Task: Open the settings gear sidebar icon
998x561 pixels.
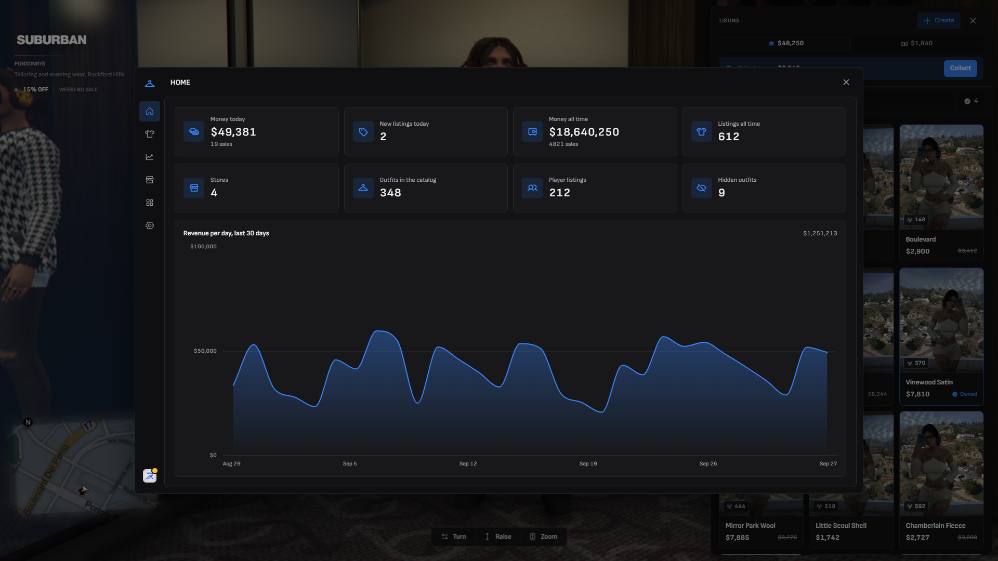Action: (x=150, y=225)
